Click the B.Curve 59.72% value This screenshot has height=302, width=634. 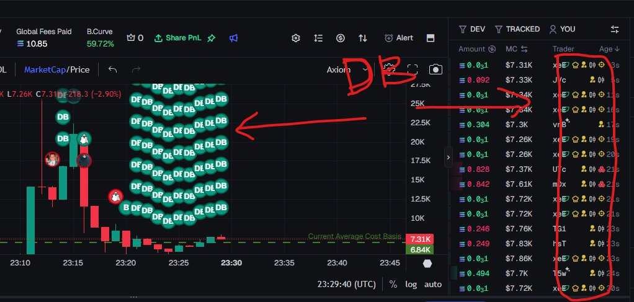100,43
